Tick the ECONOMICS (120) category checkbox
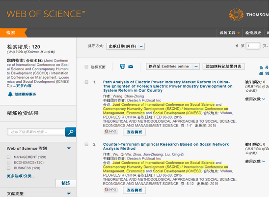This screenshot has height=224, width=271. click(x=8, y=162)
